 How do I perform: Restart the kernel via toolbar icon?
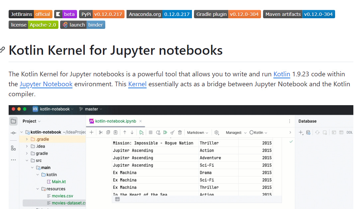158,132
